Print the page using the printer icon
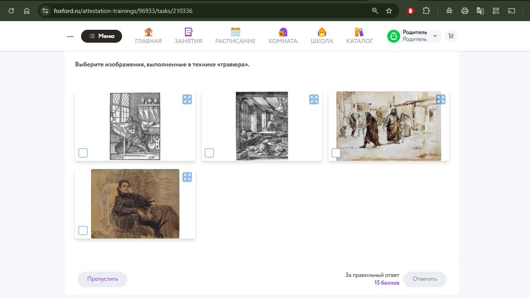 point(465,11)
